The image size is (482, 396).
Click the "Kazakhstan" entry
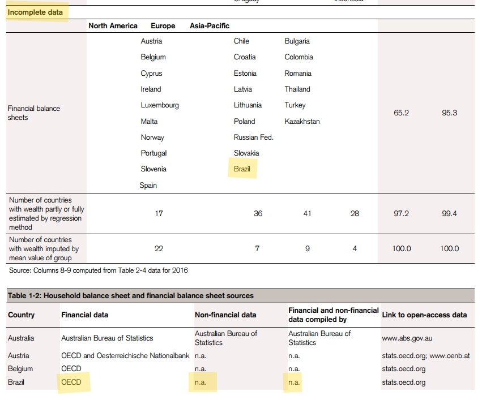click(x=302, y=121)
